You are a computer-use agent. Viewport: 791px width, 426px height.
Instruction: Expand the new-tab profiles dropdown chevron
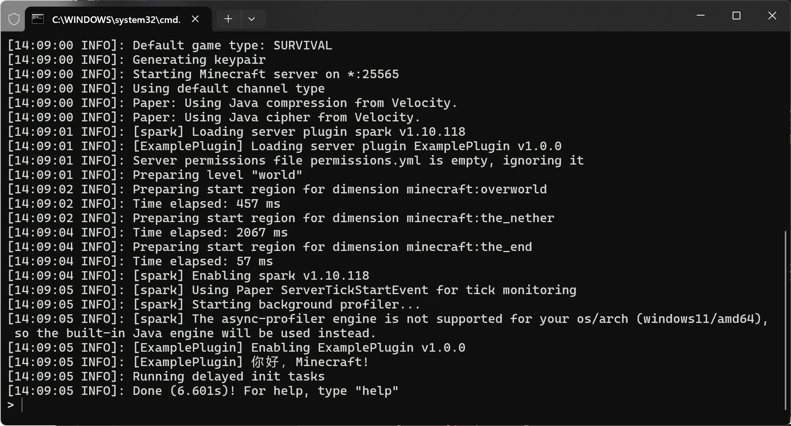(x=252, y=19)
